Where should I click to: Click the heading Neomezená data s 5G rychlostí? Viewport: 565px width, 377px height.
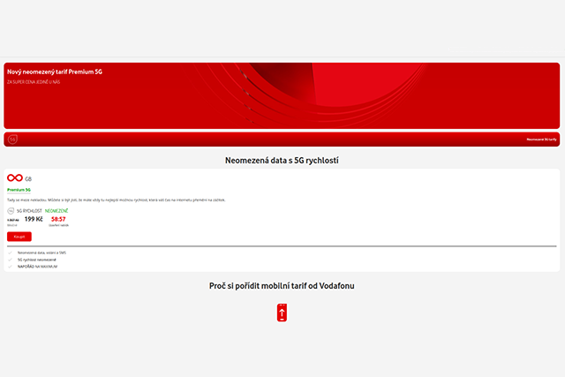282,161
